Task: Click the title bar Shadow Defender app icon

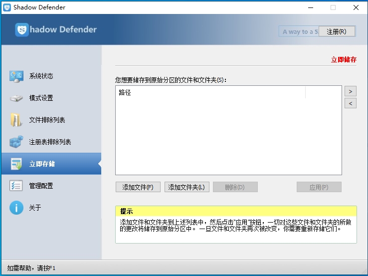Action: 7,7
